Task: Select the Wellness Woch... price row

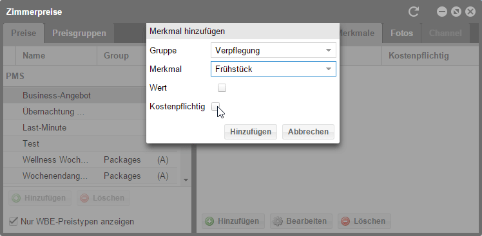Action: (90, 160)
